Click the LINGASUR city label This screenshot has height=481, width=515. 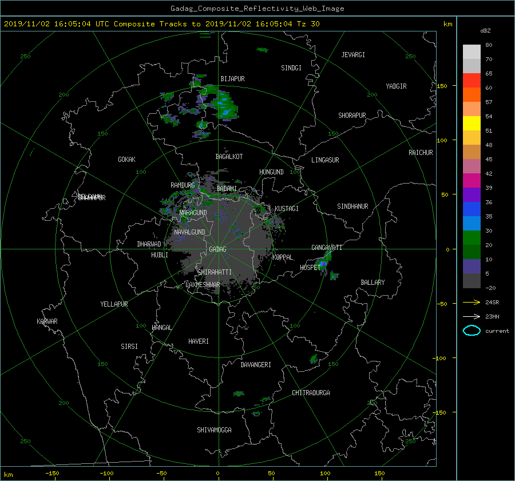(x=325, y=160)
